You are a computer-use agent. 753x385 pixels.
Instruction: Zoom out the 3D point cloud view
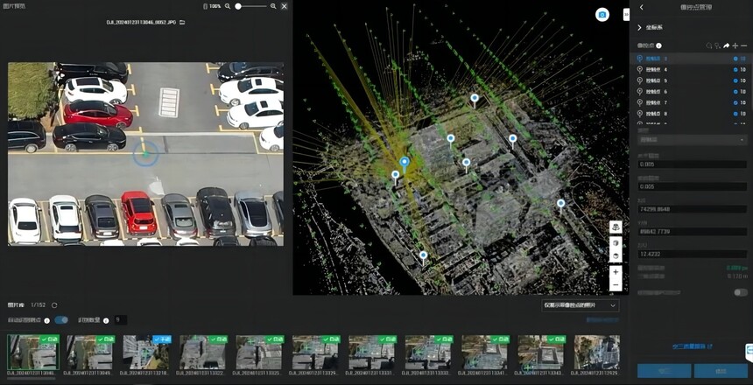point(616,285)
